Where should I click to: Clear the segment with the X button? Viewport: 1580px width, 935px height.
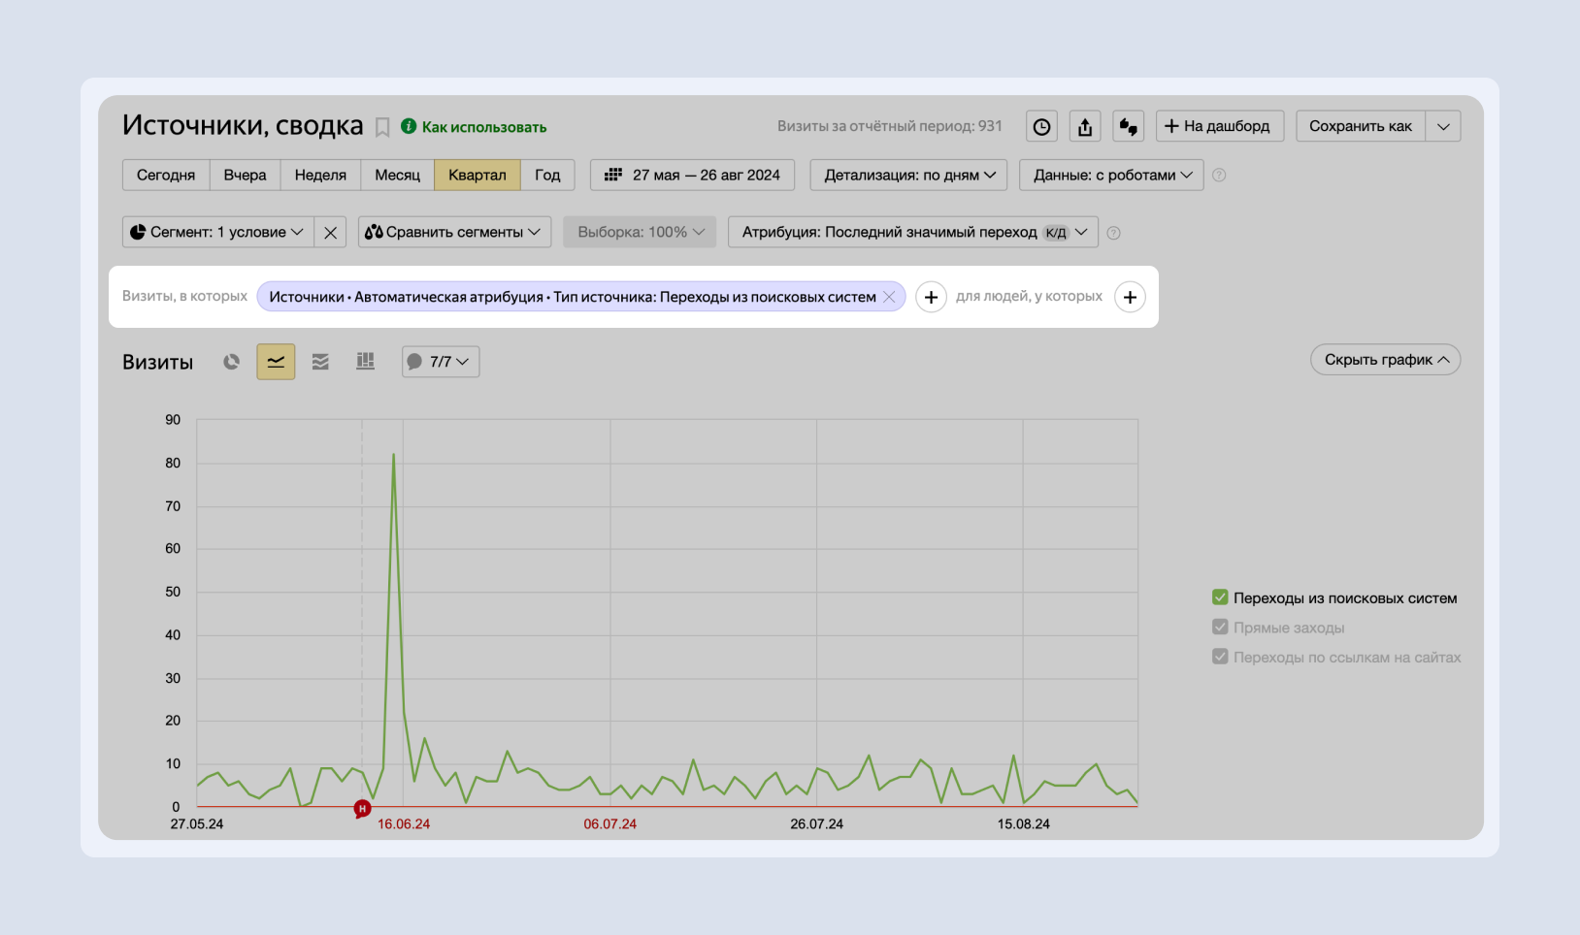(x=331, y=232)
